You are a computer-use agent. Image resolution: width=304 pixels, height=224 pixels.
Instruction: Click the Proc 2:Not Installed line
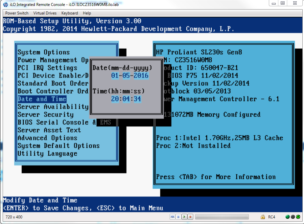click(x=193, y=146)
